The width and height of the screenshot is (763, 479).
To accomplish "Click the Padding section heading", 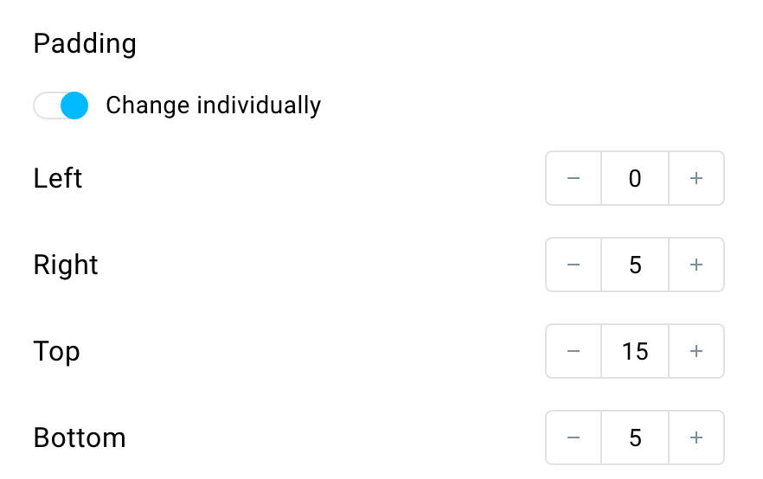I will [85, 44].
